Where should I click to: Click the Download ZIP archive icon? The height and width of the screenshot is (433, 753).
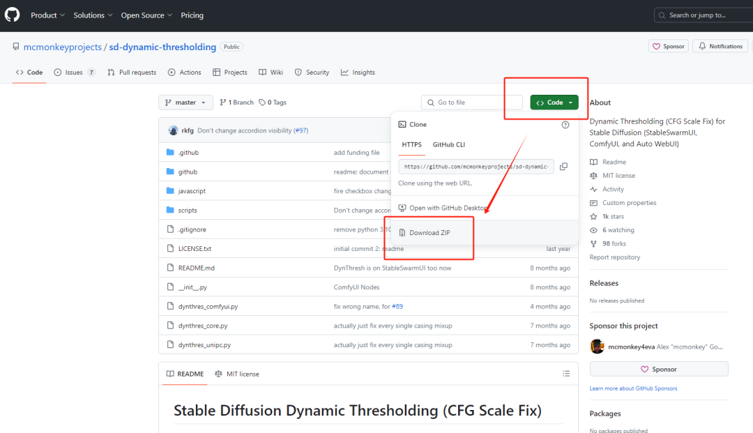coord(402,233)
